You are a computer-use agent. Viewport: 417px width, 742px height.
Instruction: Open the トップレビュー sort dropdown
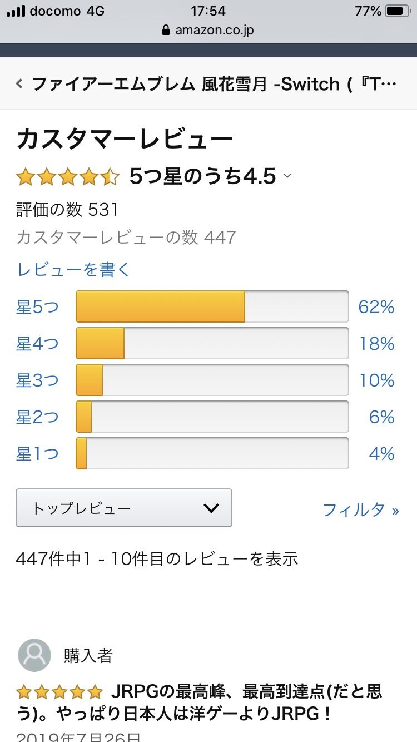tap(124, 508)
